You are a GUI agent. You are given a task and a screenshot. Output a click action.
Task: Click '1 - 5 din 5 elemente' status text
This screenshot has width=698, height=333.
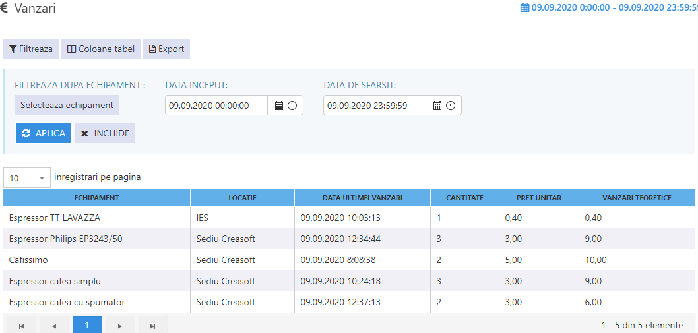[642, 326]
